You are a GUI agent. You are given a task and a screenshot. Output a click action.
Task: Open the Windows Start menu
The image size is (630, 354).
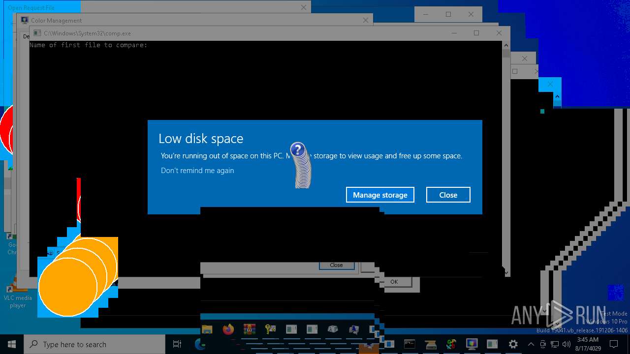click(x=12, y=344)
